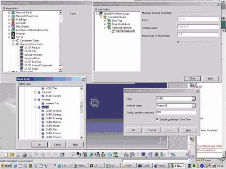Screen dimensions: 226x169
Task: Click the icon beside Revision Block
Action: pyautogui.click(x=22, y=58)
